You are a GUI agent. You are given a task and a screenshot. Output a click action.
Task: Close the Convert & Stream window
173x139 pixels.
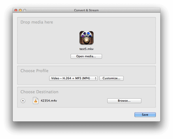point(16,10)
